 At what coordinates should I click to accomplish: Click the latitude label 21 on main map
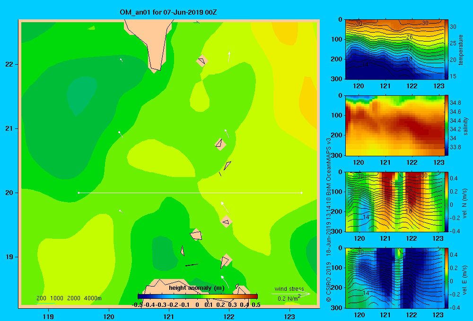point(9,128)
